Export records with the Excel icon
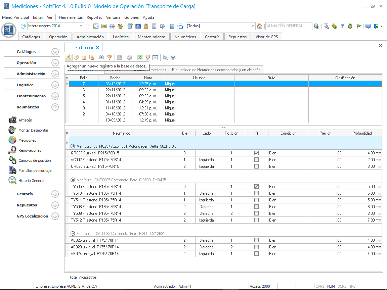 (x=139, y=57)
